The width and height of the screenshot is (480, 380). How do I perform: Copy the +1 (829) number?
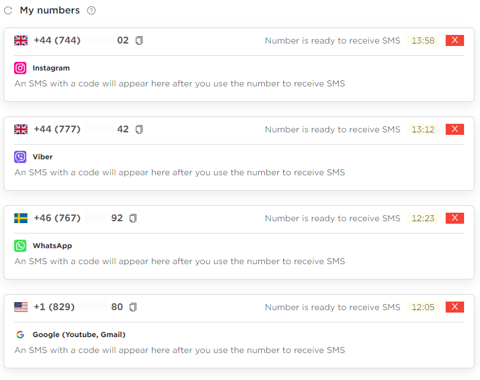click(x=133, y=307)
